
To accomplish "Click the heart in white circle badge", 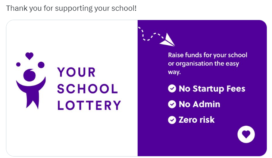I will pos(246,134).
